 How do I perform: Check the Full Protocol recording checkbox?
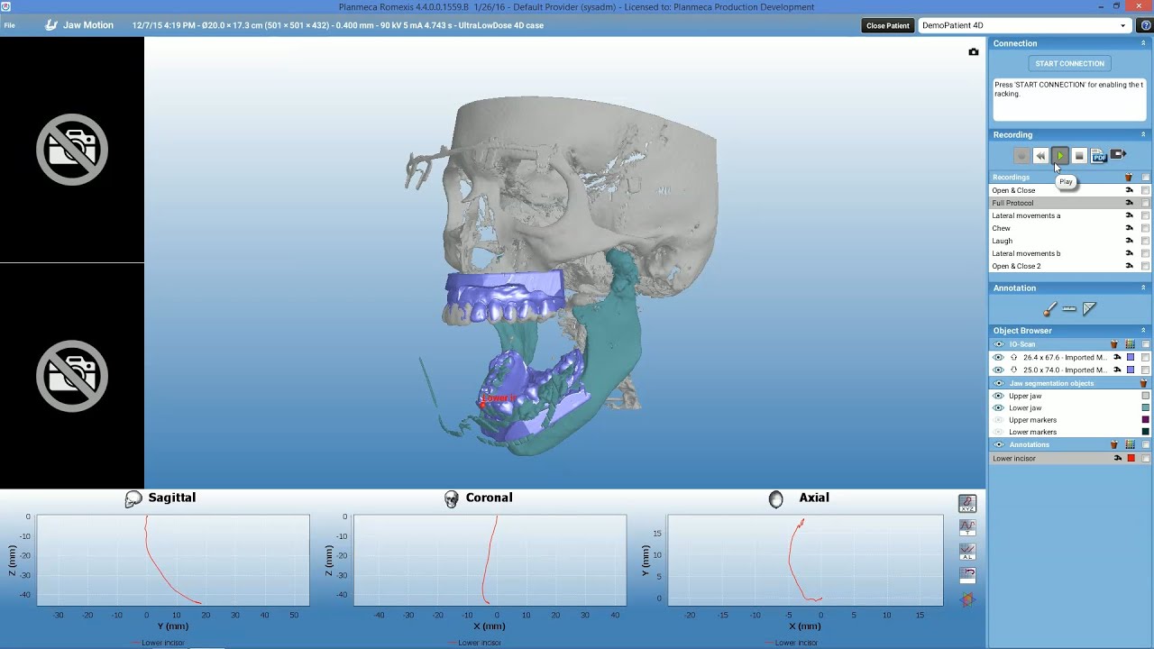tap(1146, 203)
